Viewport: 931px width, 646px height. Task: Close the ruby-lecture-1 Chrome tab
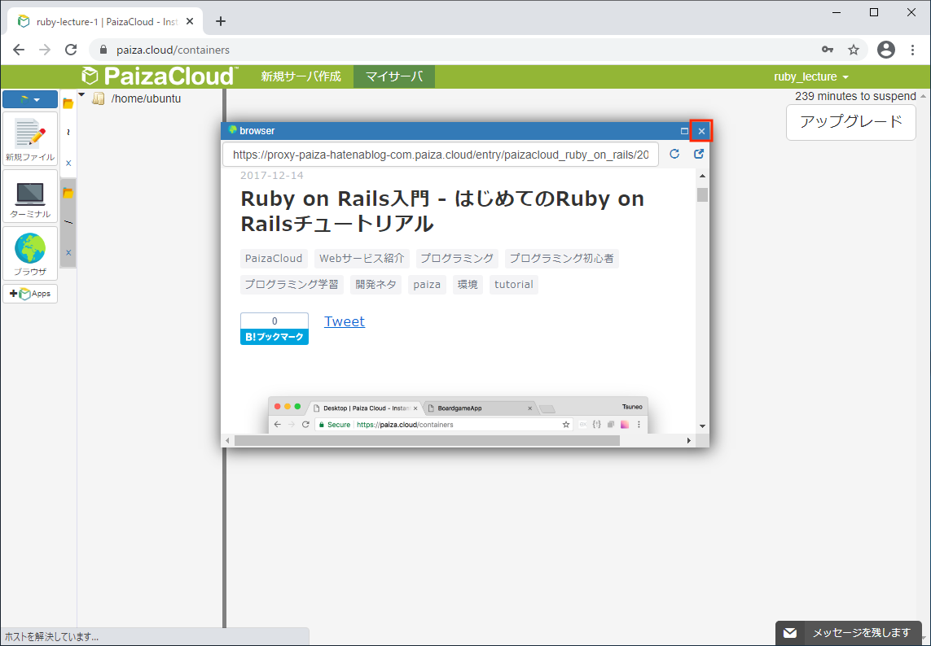(x=190, y=21)
